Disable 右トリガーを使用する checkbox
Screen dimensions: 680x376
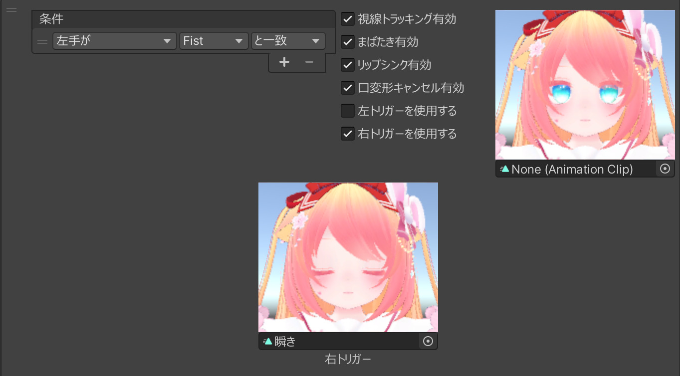pos(348,134)
